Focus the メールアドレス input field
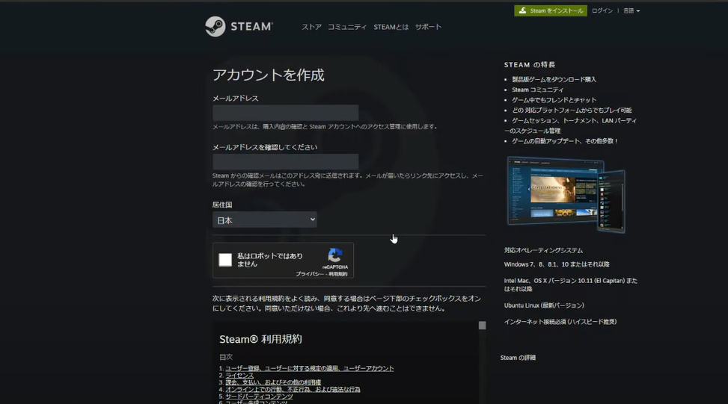This screenshot has width=728, height=404. [x=286, y=113]
